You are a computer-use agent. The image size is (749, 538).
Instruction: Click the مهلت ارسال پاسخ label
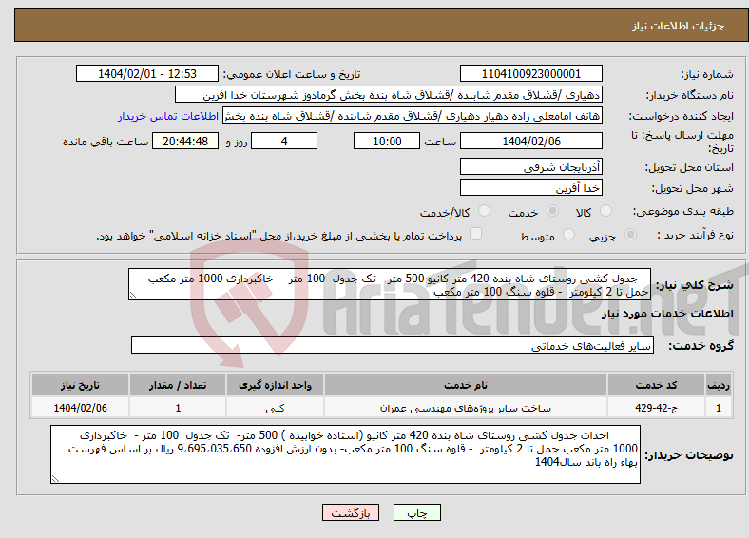pyautogui.click(x=682, y=142)
